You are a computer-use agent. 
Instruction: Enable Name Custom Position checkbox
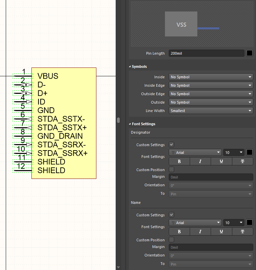point(171,240)
